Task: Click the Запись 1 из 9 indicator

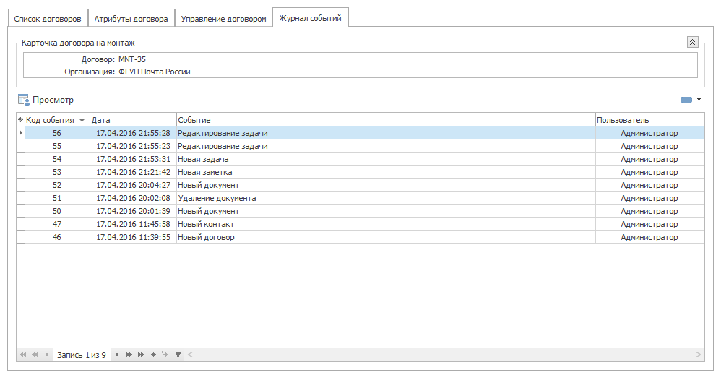Action: (82, 355)
